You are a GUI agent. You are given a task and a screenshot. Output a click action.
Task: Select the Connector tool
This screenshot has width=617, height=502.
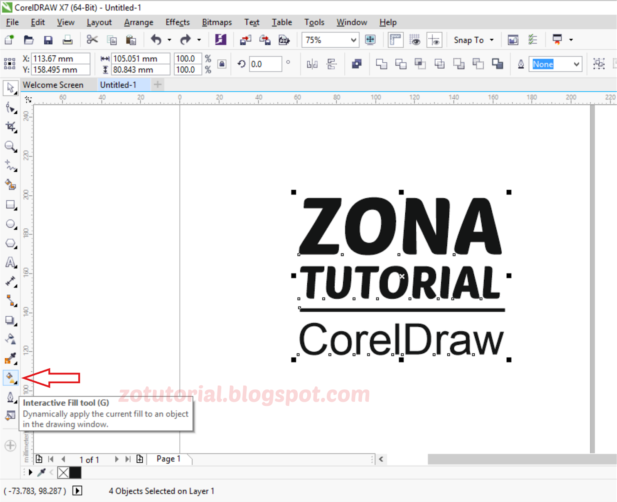tap(10, 301)
